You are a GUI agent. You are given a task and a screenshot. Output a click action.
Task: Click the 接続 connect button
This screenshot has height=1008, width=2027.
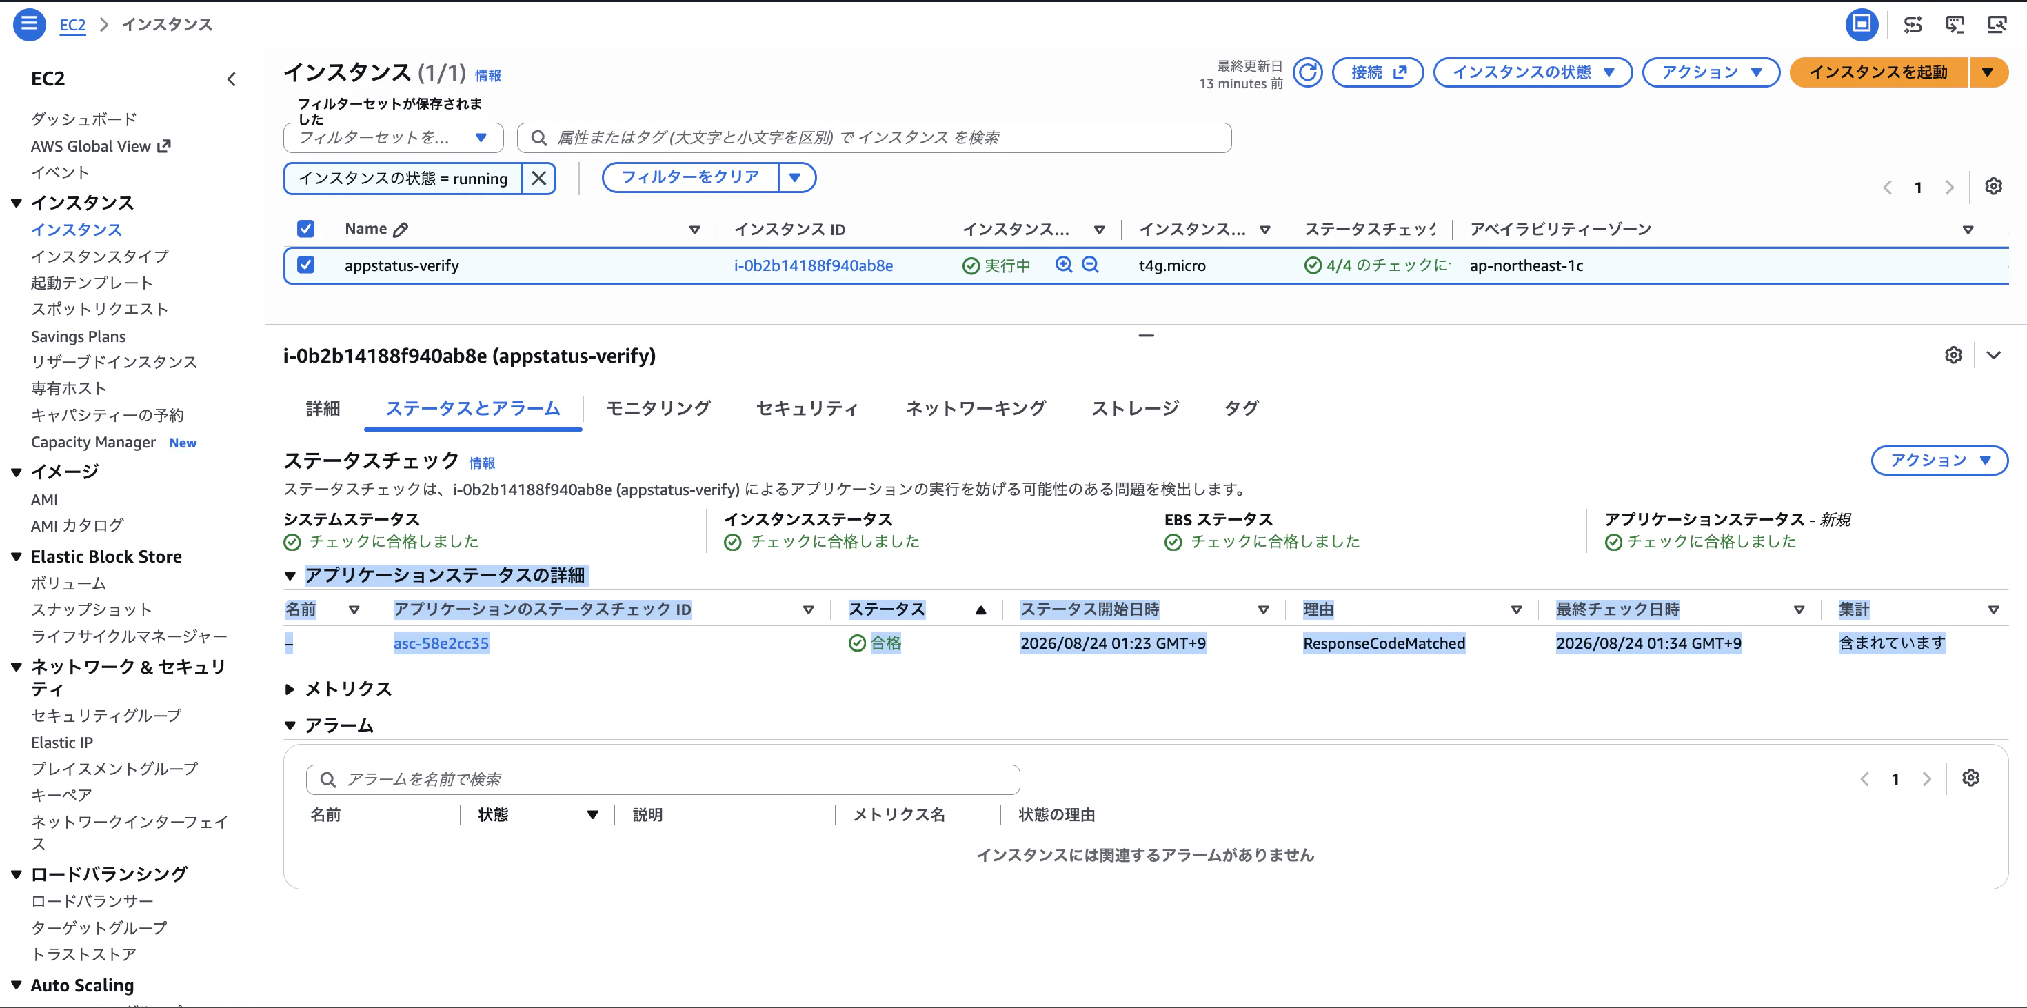1377,72
